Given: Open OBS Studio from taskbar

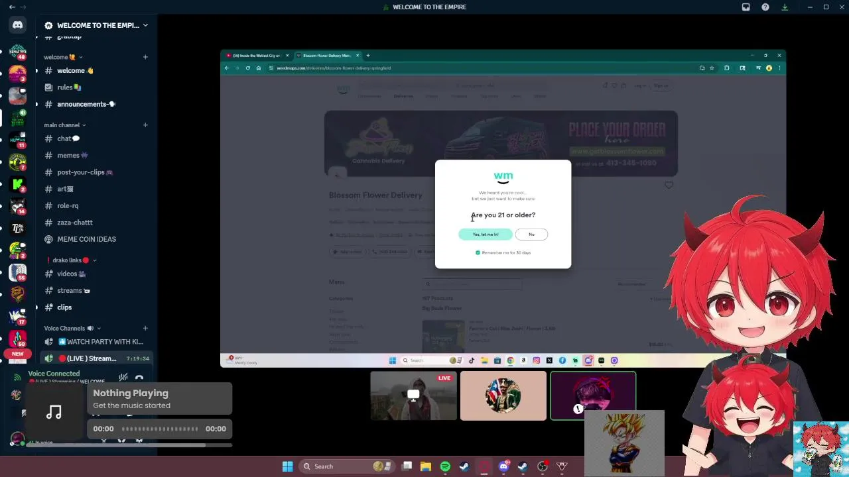Looking at the screenshot, I should click(x=543, y=466).
